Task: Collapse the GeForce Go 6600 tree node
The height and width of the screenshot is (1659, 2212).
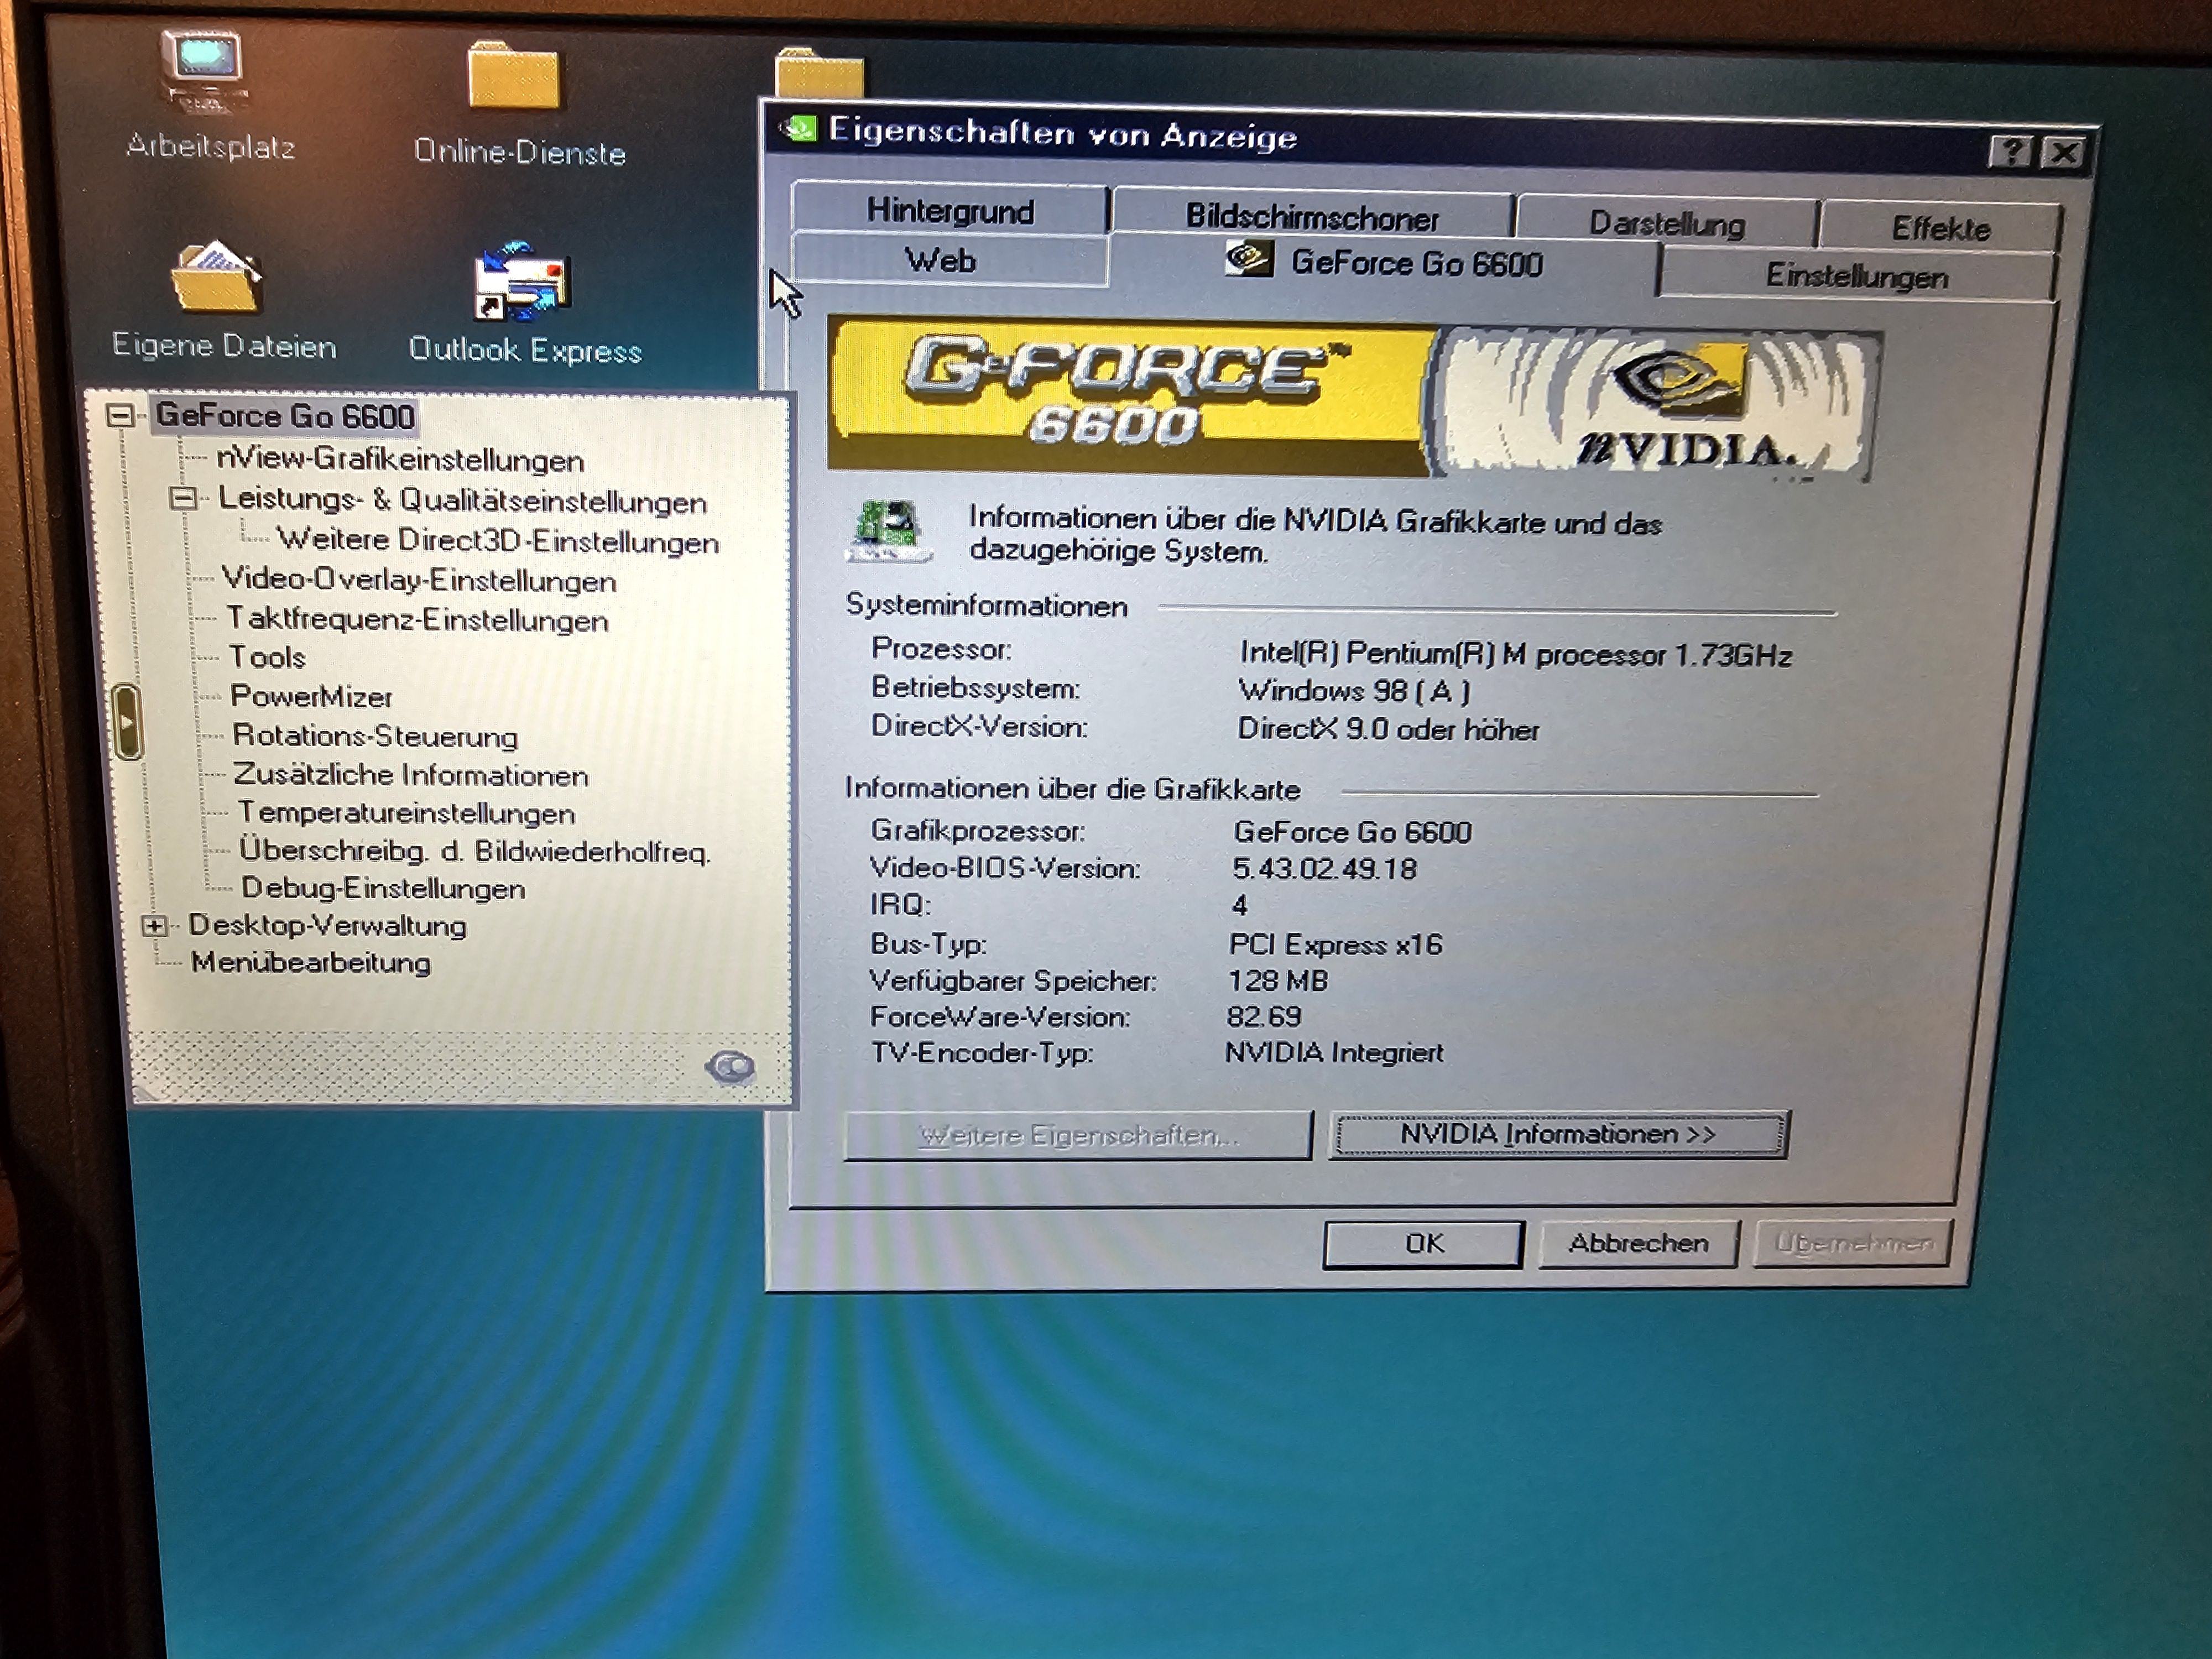Action: 120,415
